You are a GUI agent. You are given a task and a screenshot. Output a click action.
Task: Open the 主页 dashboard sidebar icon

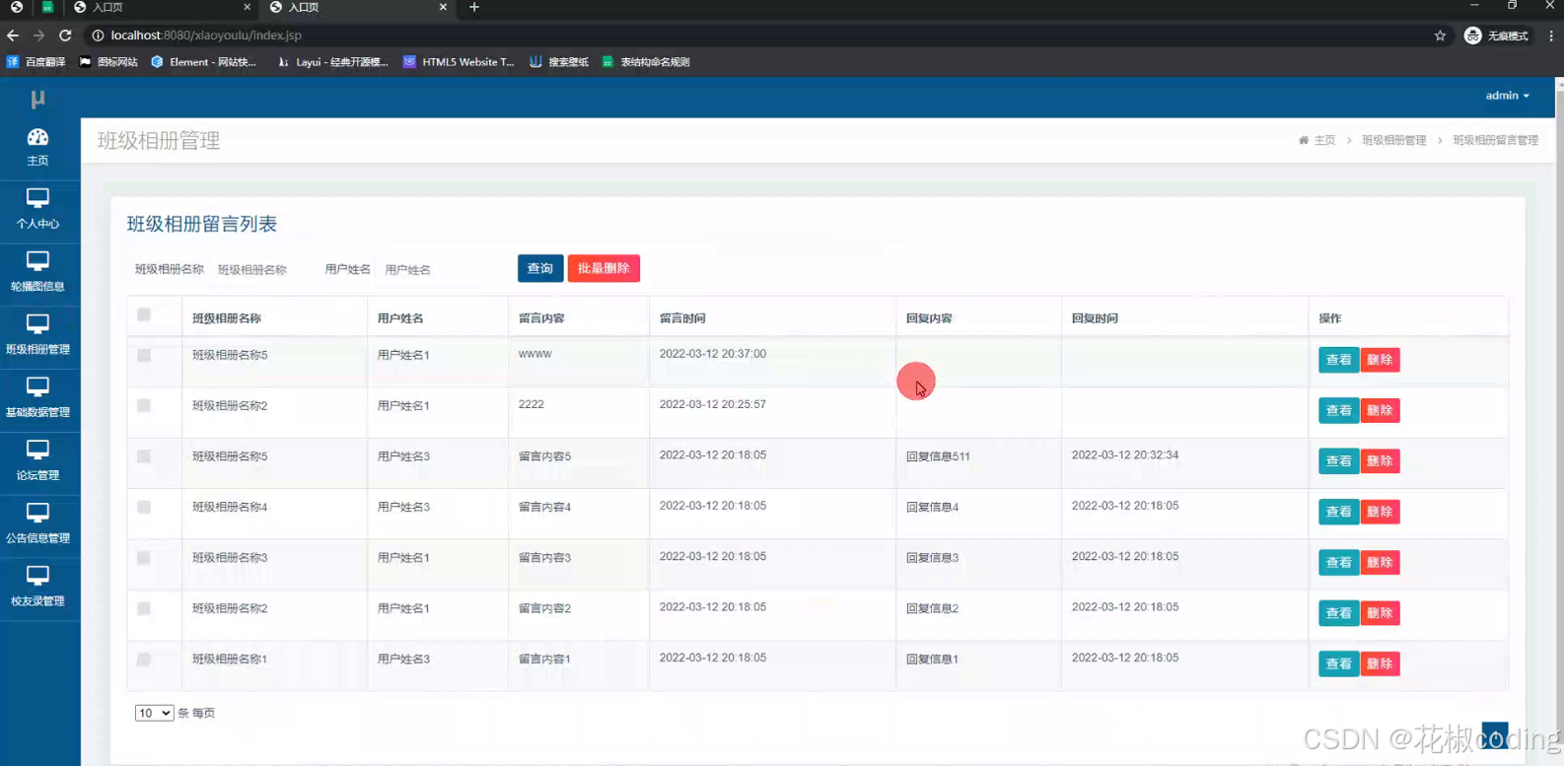tap(37, 147)
